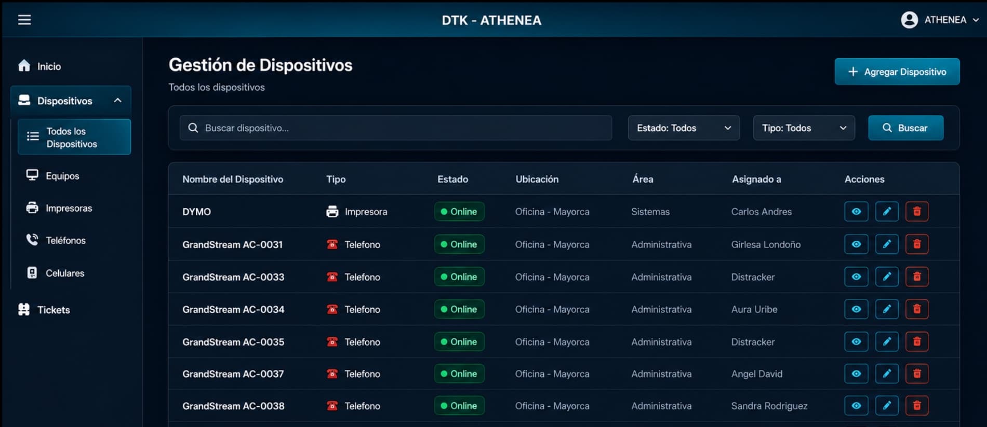This screenshot has width=987, height=427.
Task: Click the trash icon for GrandStream AC-0037
Action: click(917, 374)
